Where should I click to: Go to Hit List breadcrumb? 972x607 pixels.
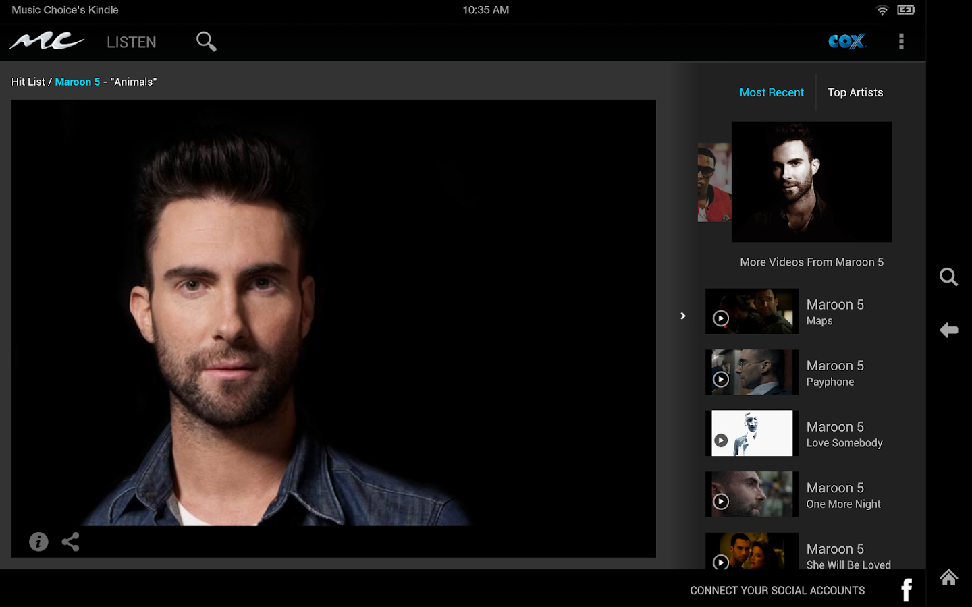pyautogui.click(x=28, y=82)
